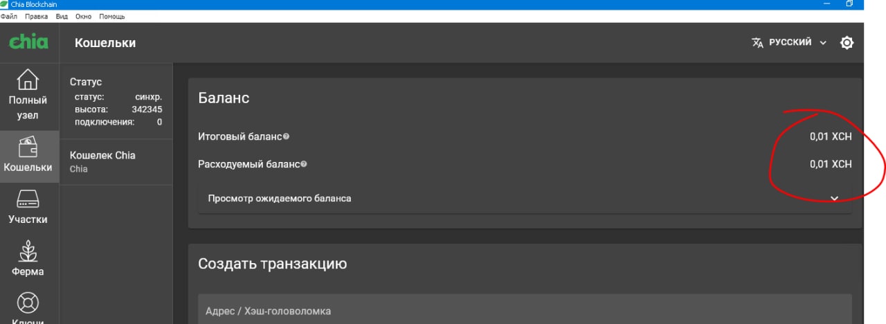Select the Кошелек Chia wallet entry
The height and width of the screenshot is (324, 886).
tap(116, 162)
